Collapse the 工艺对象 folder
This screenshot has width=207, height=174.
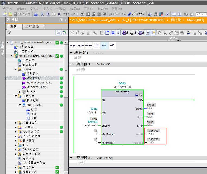pos(16,96)
